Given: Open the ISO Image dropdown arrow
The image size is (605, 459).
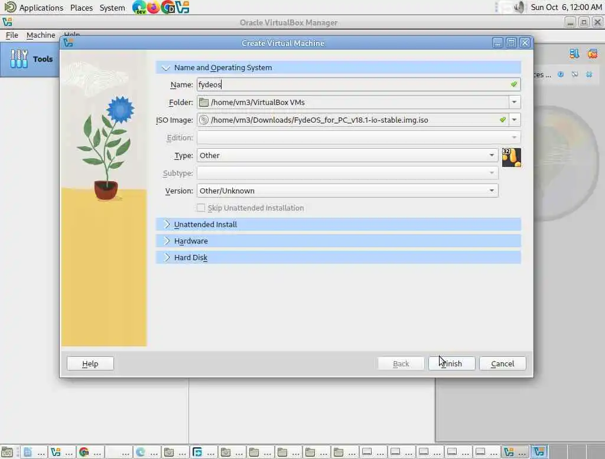Looking at the screenshot, I should pos(515,120).
